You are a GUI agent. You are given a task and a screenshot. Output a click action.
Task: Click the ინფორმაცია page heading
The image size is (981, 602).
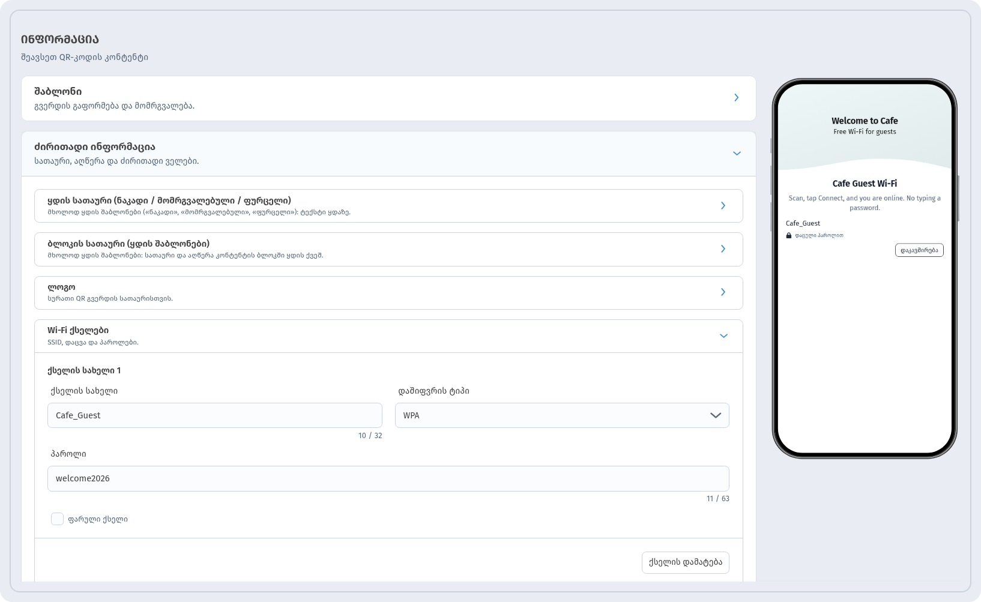coord(60,40)
